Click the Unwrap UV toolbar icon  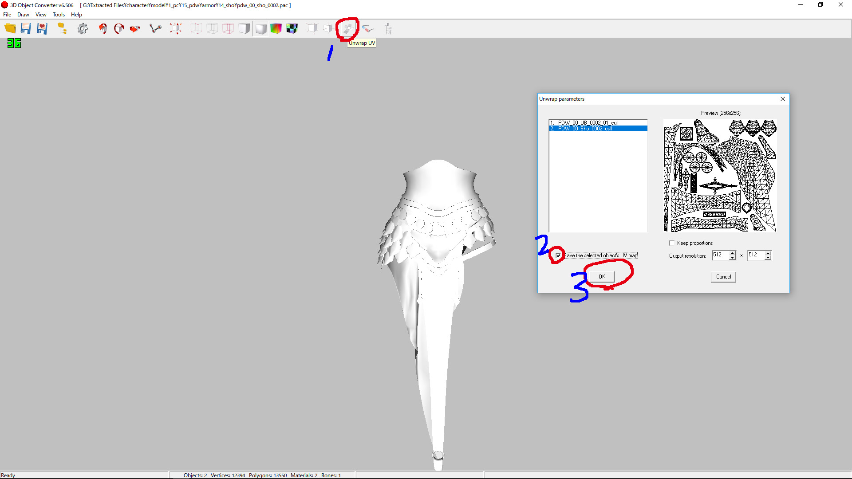pos(347,29)
